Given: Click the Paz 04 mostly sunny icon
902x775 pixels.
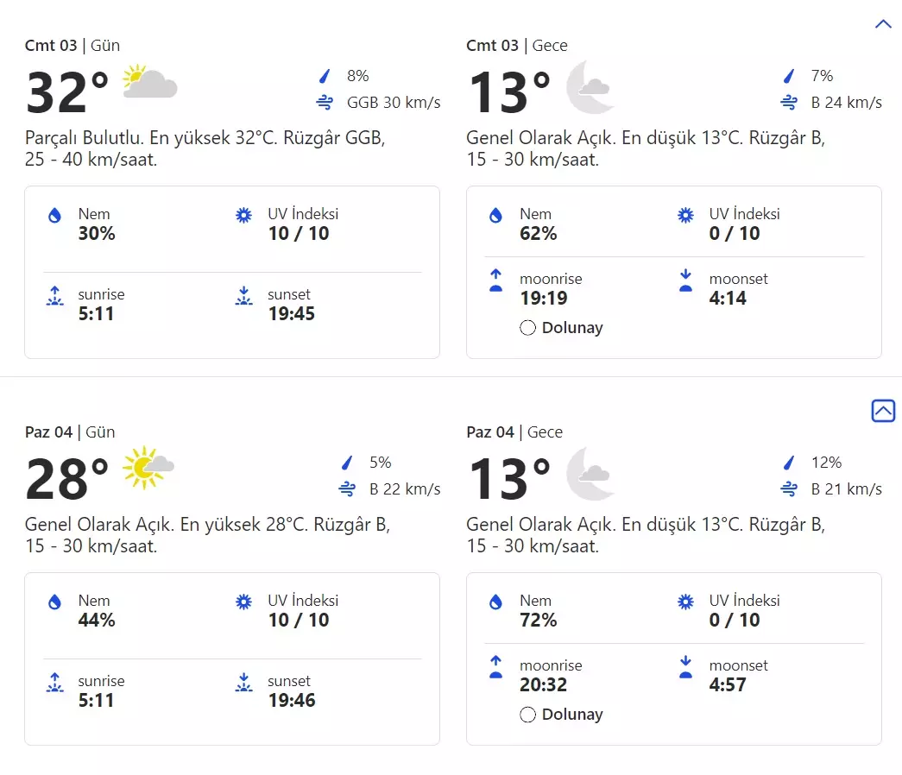Looking at the screenshot, I should [148, 468].
